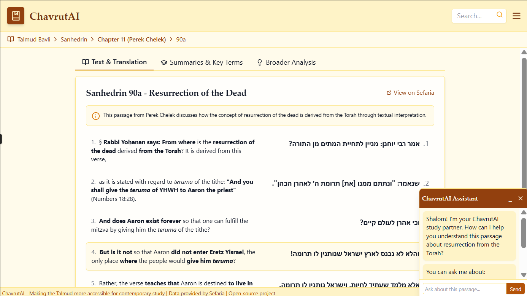Viewport: 527px width, 296px height.
Task: Click 'Data provided by Sefaria' footer text
Action: 197,293
